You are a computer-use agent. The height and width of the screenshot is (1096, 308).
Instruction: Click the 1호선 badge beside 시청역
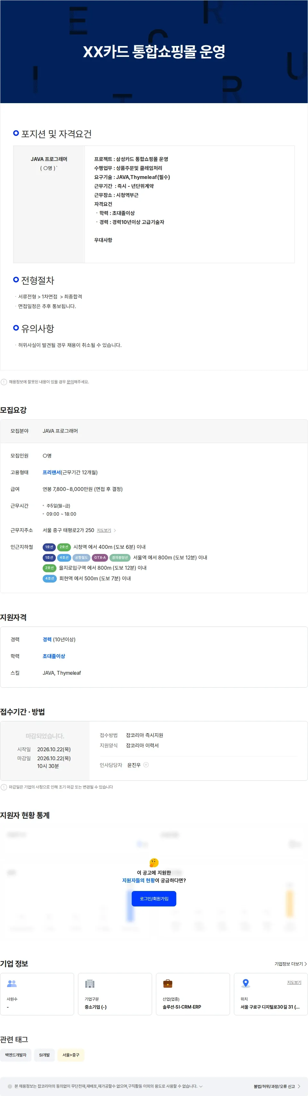click(49, 547)
